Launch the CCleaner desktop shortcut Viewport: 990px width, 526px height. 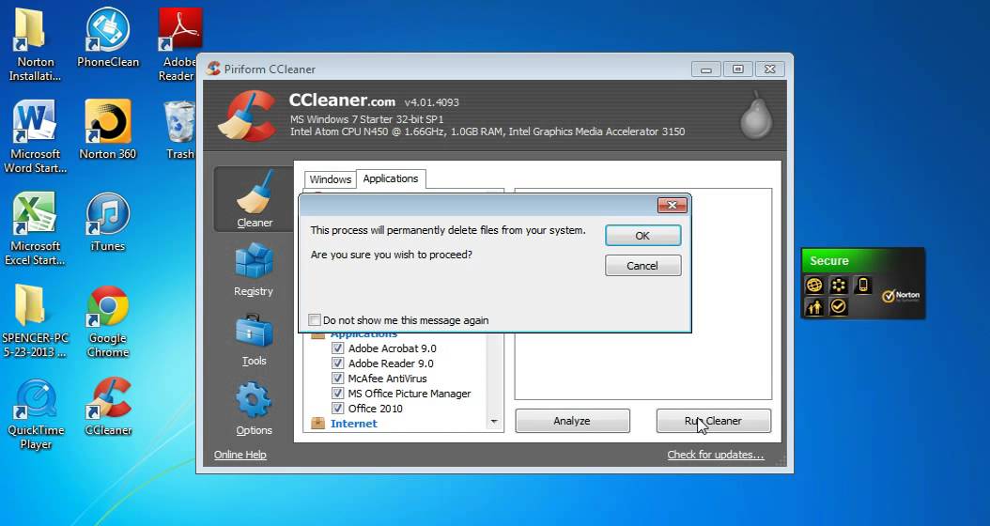108,407
